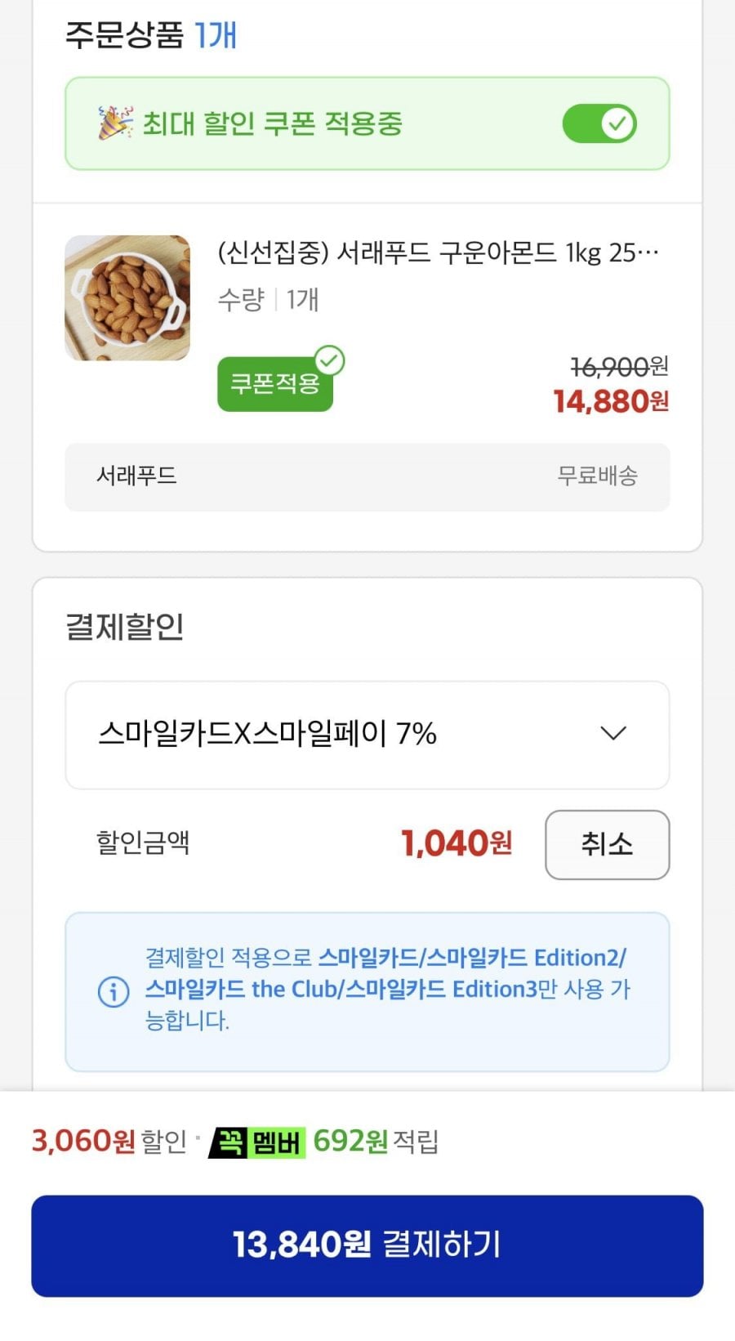Tap the 692원 적립 reward points text
This screenshot has height=1341, width=735.
tap(376, 1141)
